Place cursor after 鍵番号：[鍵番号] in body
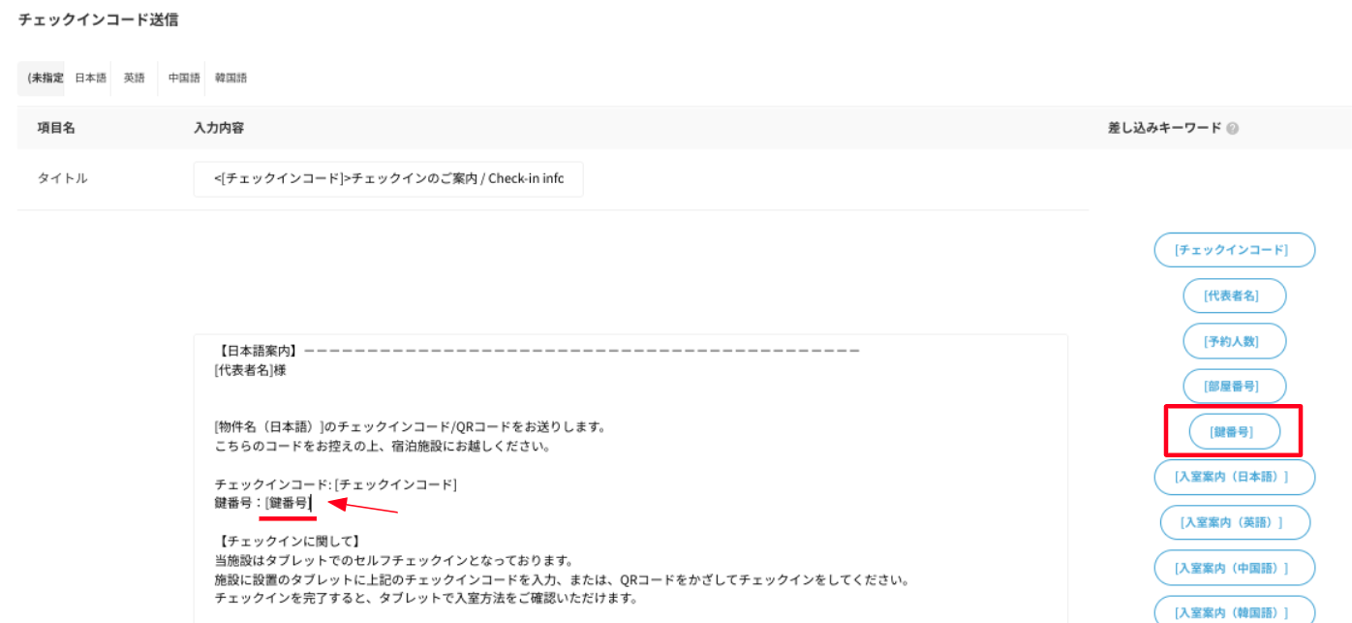Image resolution: width=1352 pixels, height=623 pixels. (x=312, y=503)
